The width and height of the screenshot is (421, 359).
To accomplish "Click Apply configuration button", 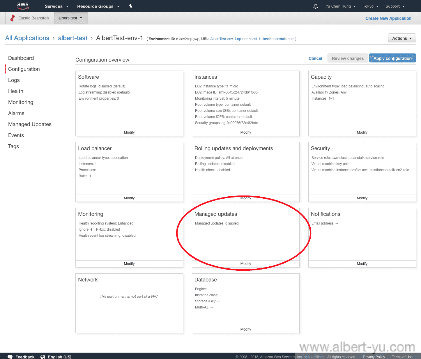I will [392, 58].
